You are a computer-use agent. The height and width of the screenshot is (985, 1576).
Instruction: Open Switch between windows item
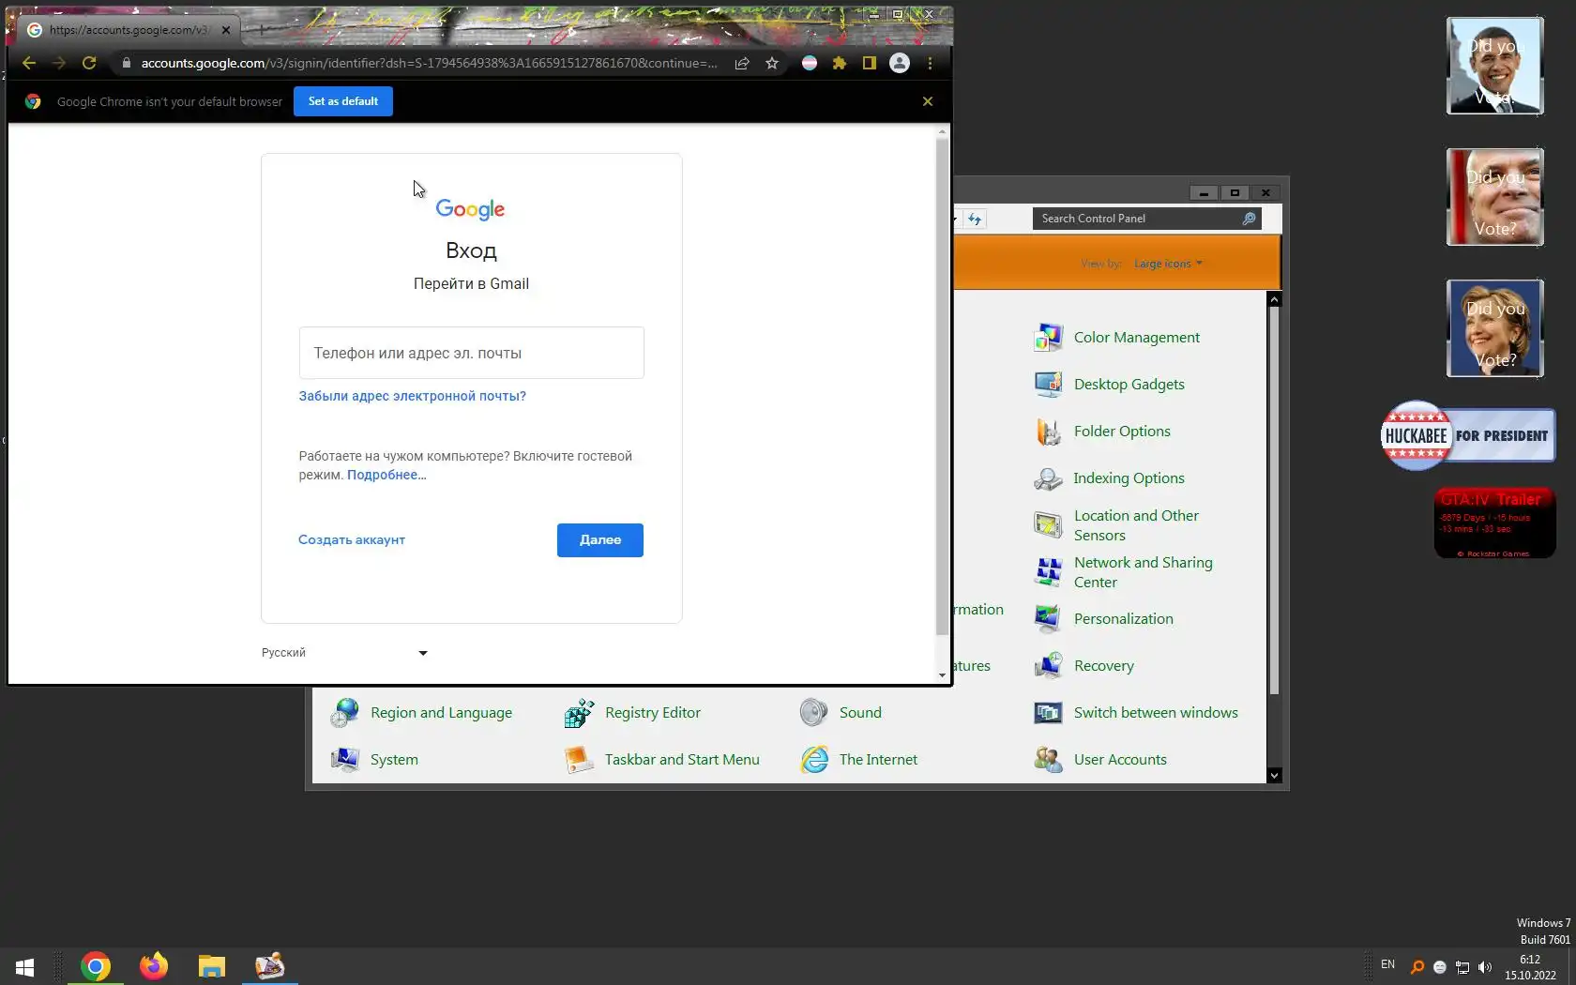[1135, 713]
